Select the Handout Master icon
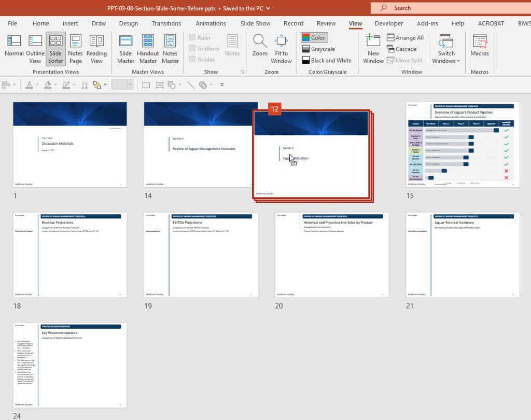 click(x=148, y=48)
